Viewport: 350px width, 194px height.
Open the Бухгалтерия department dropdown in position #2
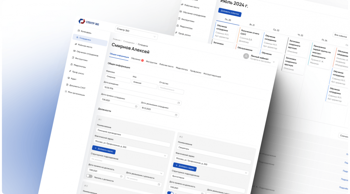[207, 183]
